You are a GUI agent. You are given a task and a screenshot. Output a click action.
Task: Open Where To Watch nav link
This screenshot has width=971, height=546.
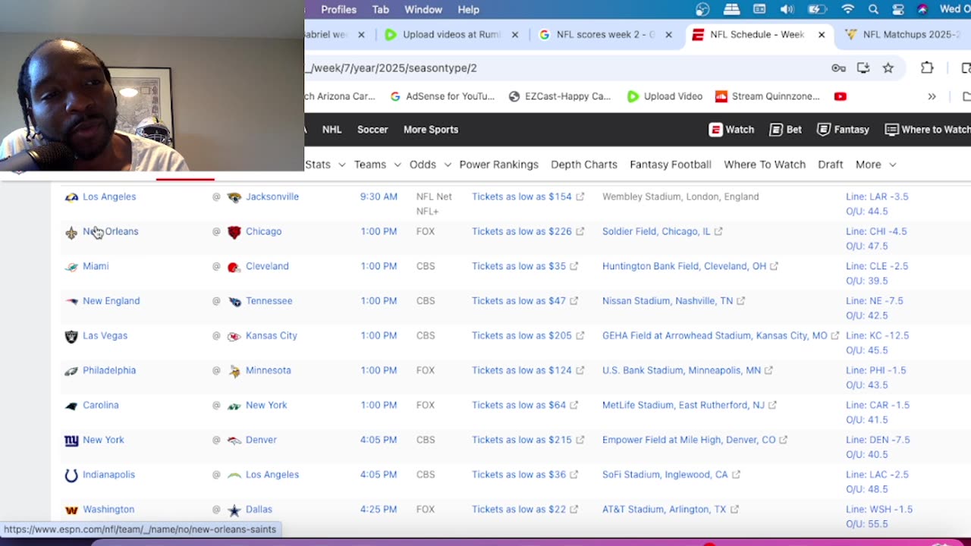click(x=765, y=165)
